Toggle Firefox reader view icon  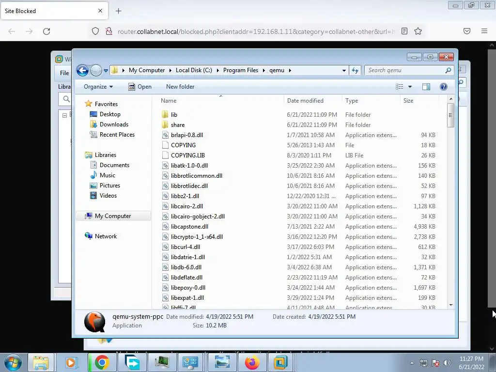click(404, 31)
